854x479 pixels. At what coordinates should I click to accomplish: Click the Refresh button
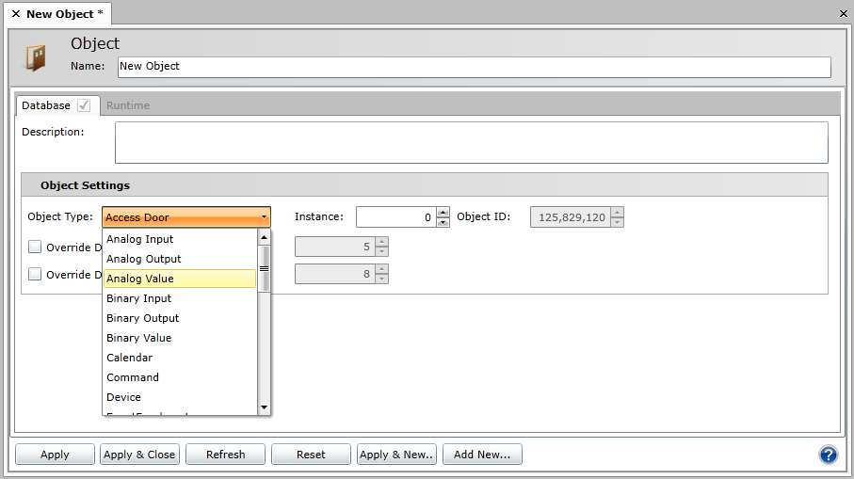pyautogui.click(x=225, y=455)
